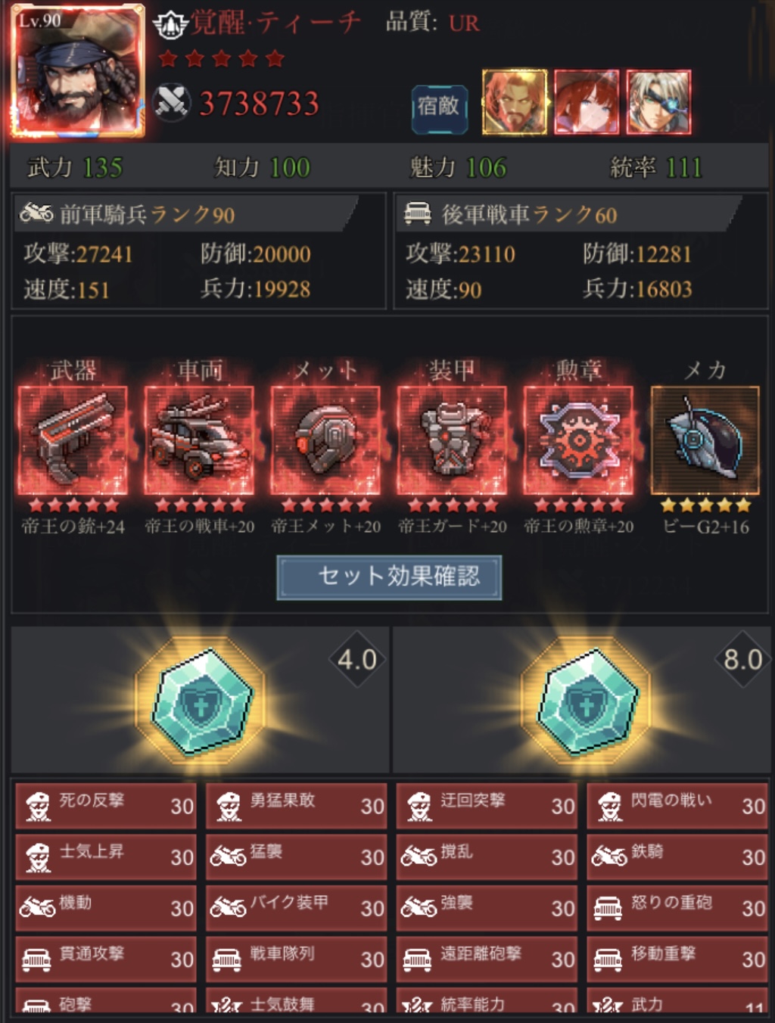Open the 覚醒·ティーチ hero portrait
Viewport: 775px width, 1023px height.
(77, 71)
